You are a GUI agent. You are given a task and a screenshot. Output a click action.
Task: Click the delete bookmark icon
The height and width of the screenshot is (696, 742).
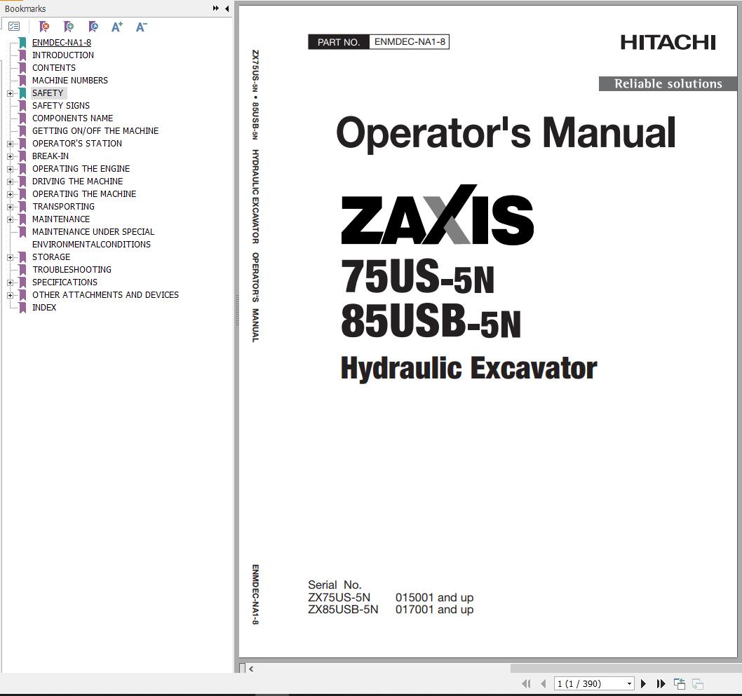click(x=44, y=27)
